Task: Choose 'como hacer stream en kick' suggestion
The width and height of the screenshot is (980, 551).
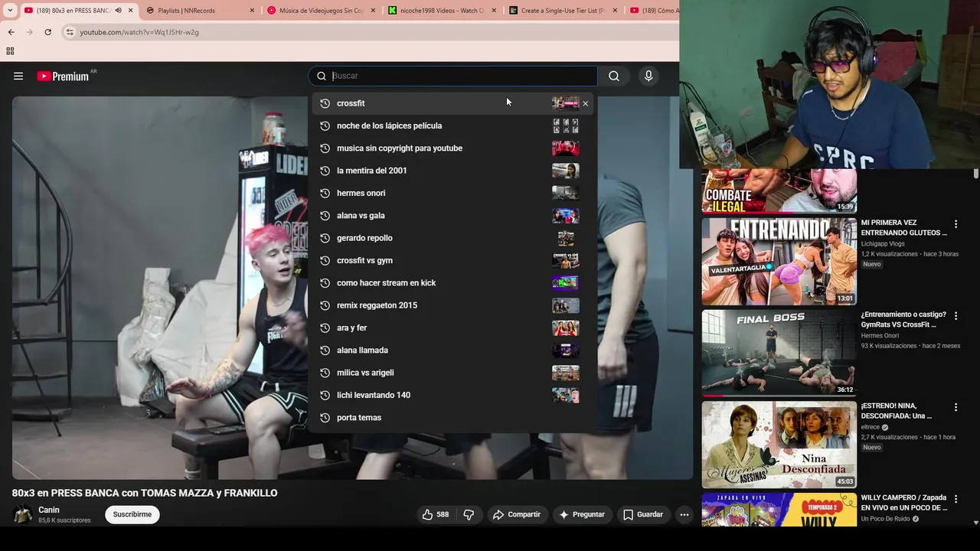Action: [x=452, y=282]
